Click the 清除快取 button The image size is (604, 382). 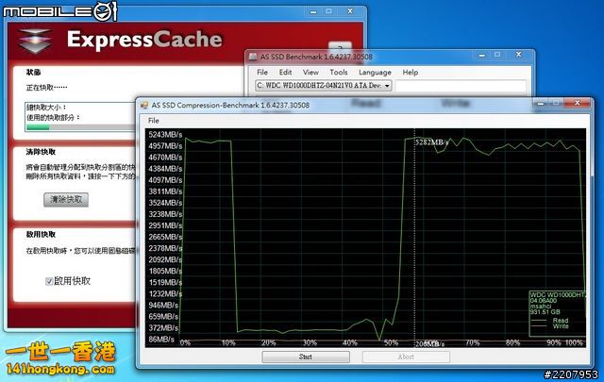click(66, 199)
